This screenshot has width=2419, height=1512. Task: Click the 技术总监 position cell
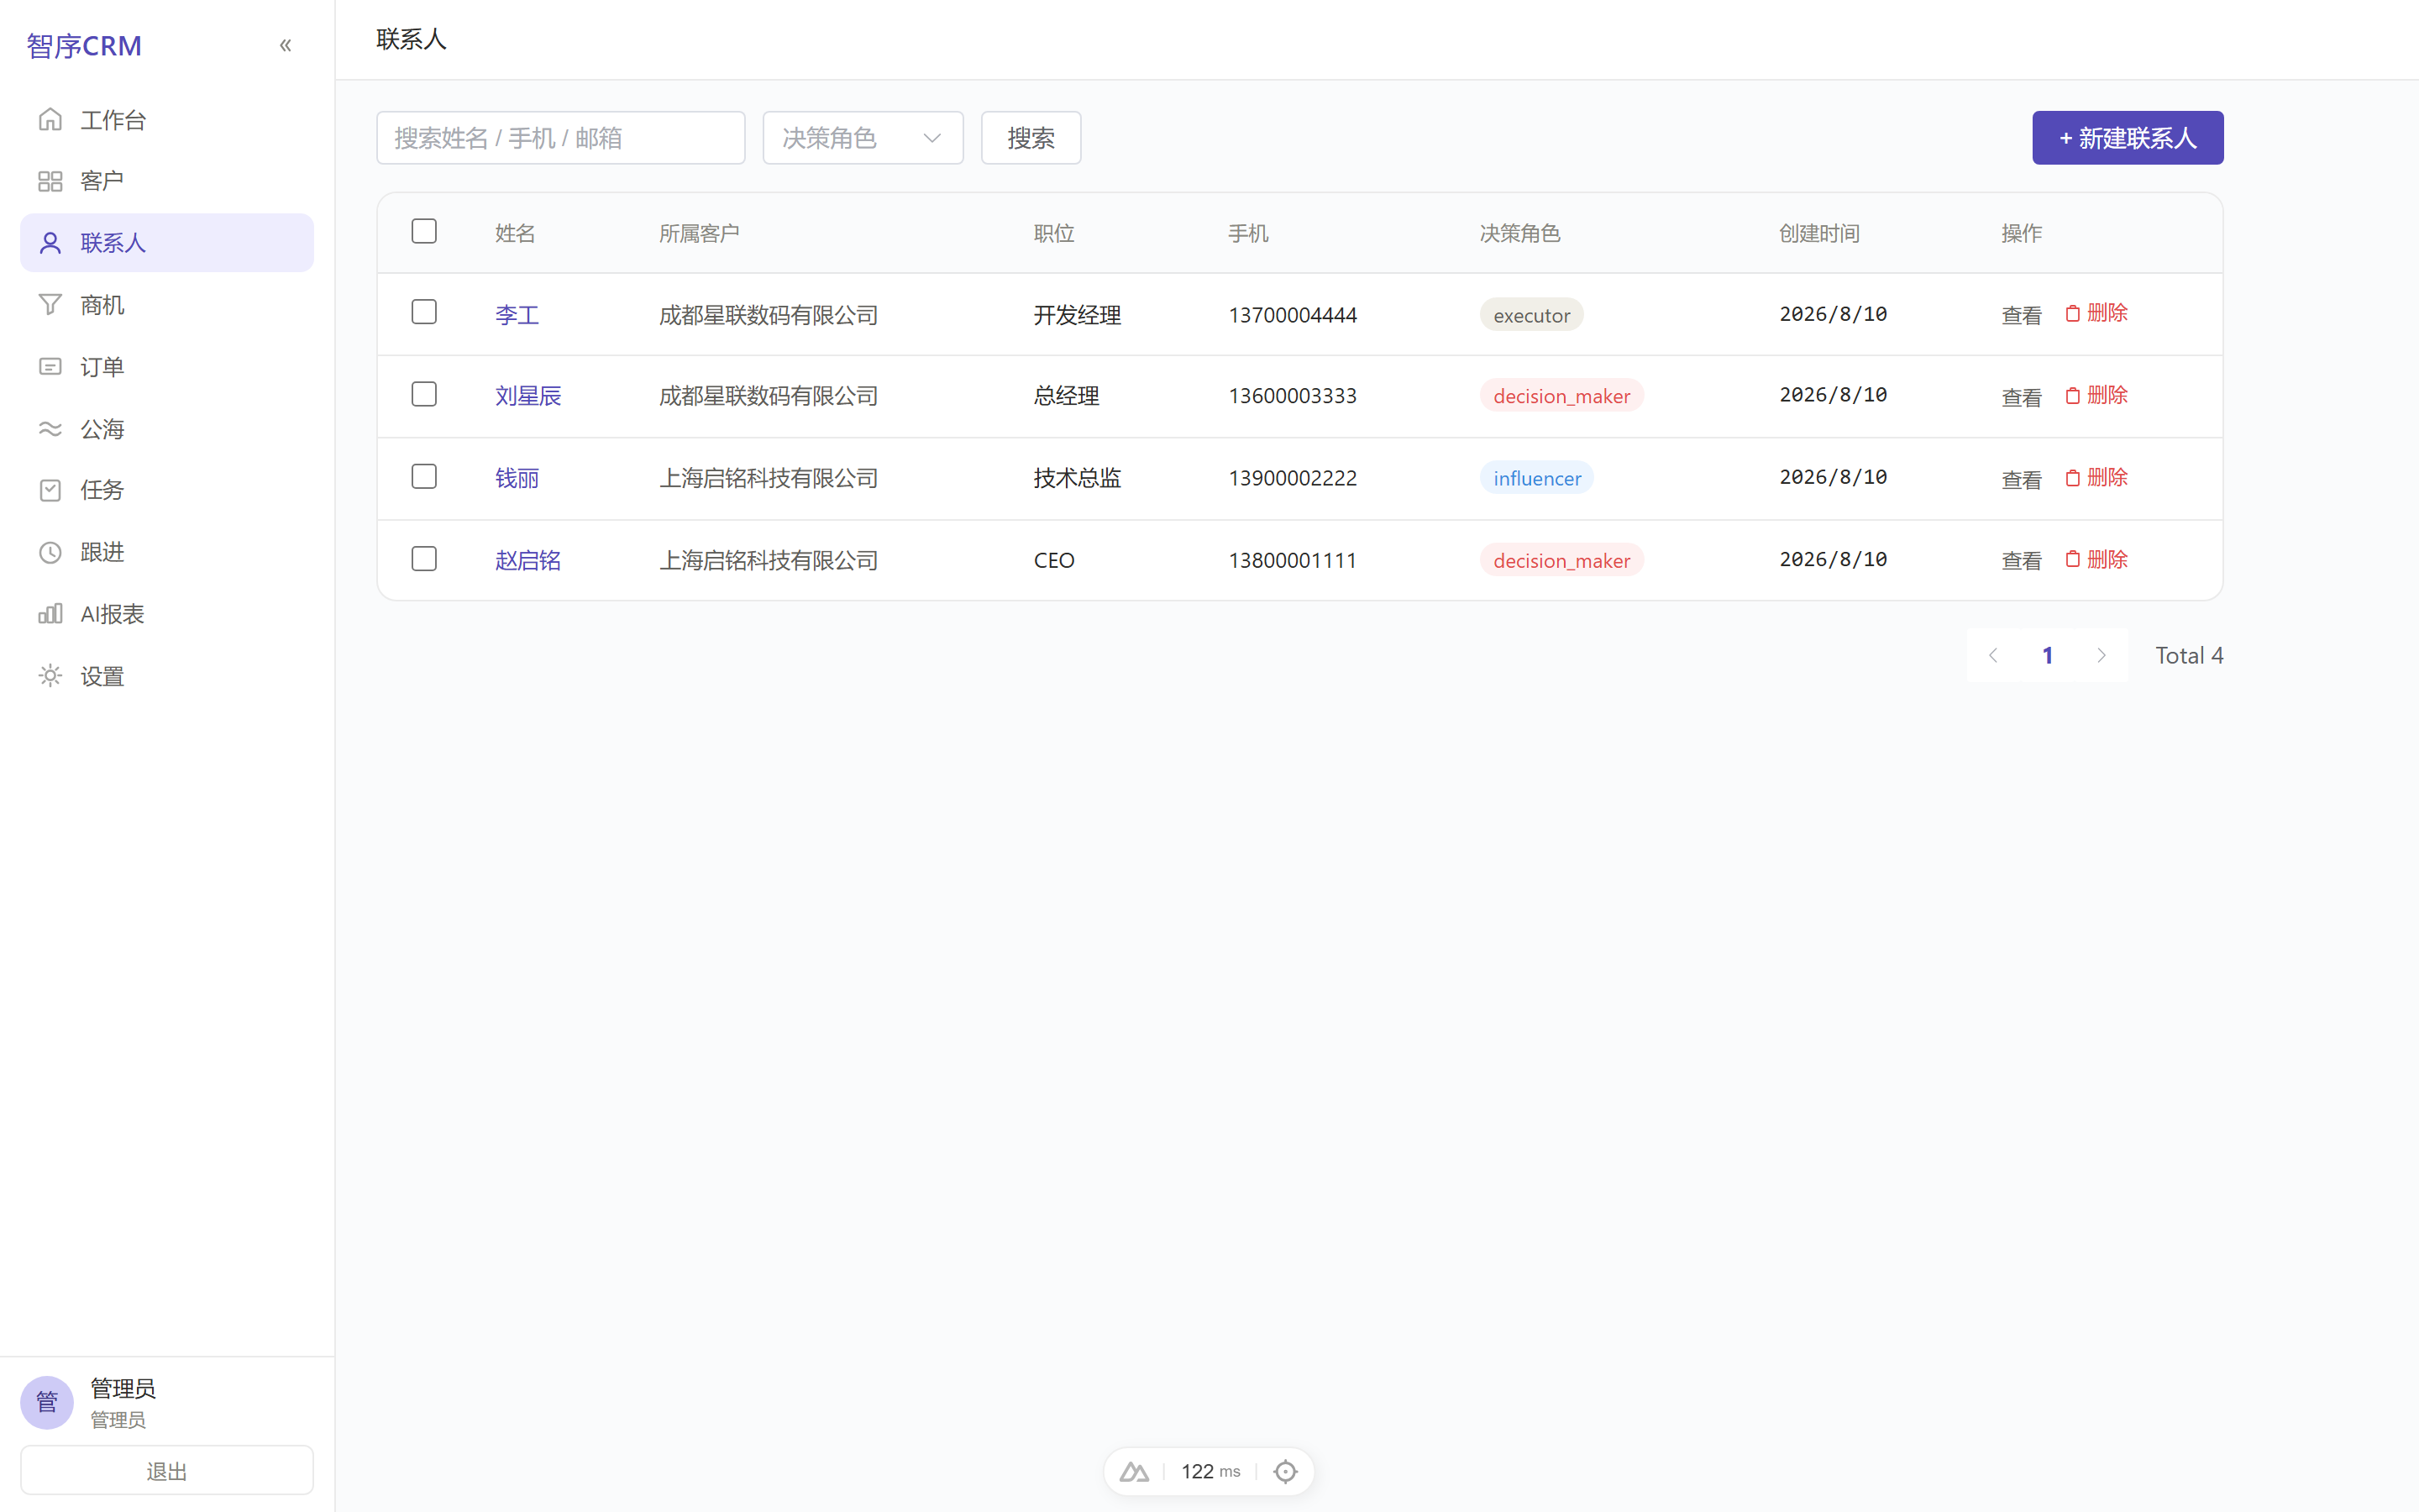pyautogui.click(x=1077, y=478)
